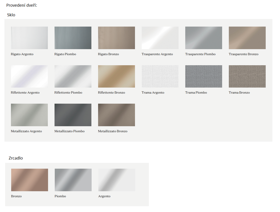This screenshot has width=280, height=212.
Task: Click the 'Riflettente Argento' label
Action: click(x=25, y=92)
